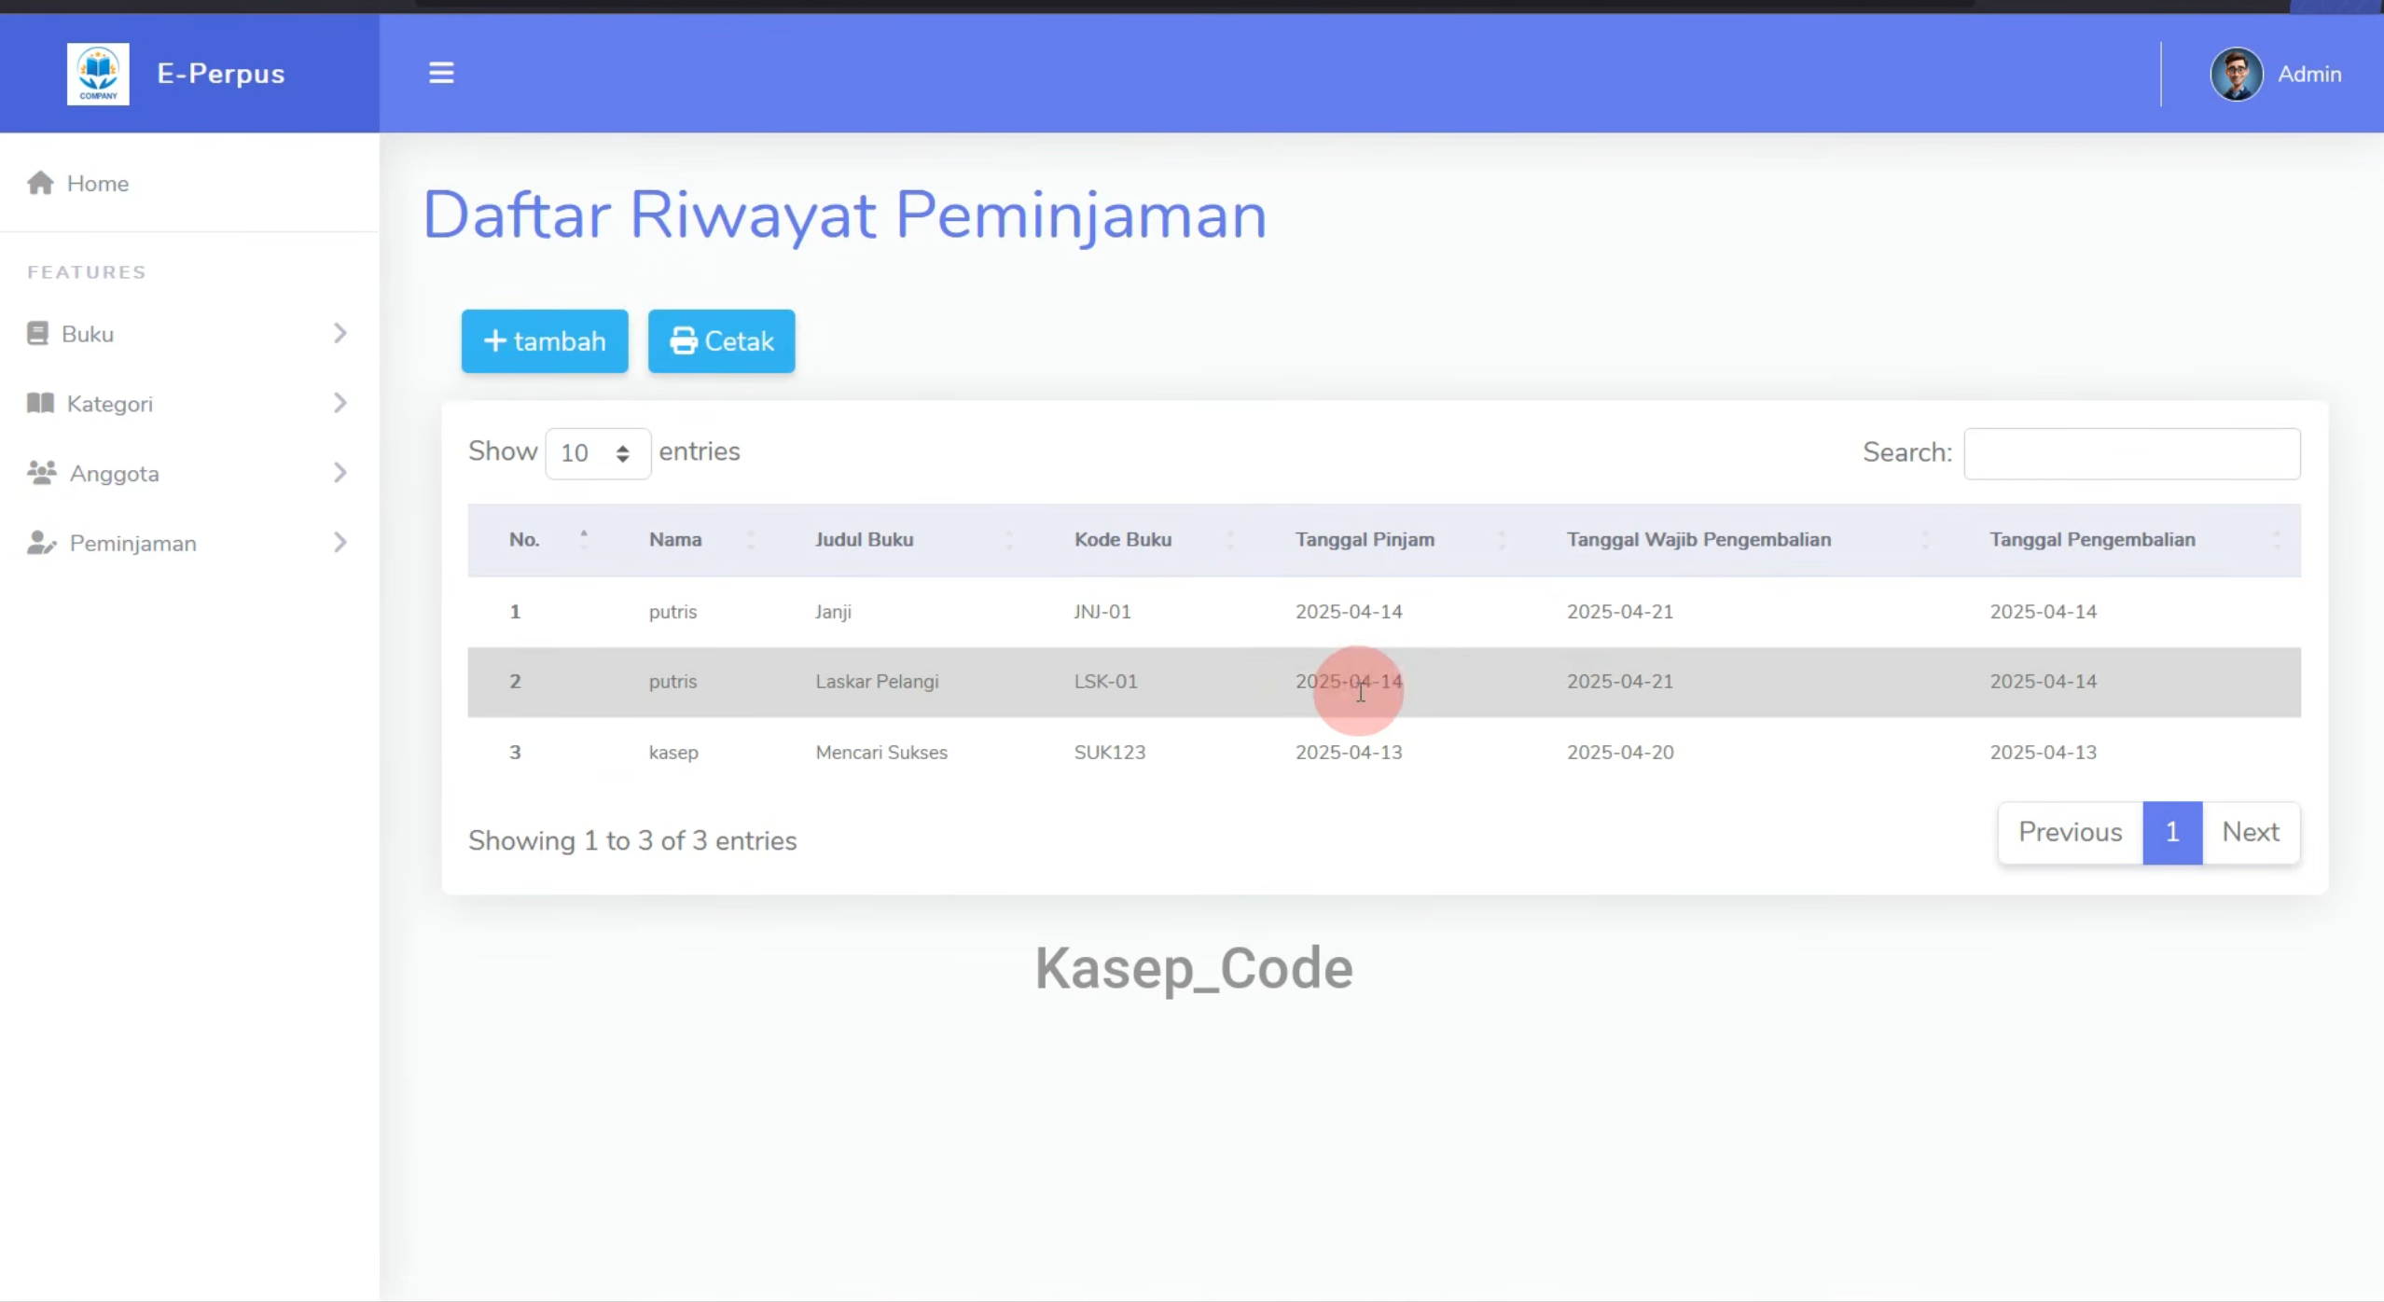Sort table by Judul Buku column
This screenshot has width=2384, height=1302.
[904, 540]
